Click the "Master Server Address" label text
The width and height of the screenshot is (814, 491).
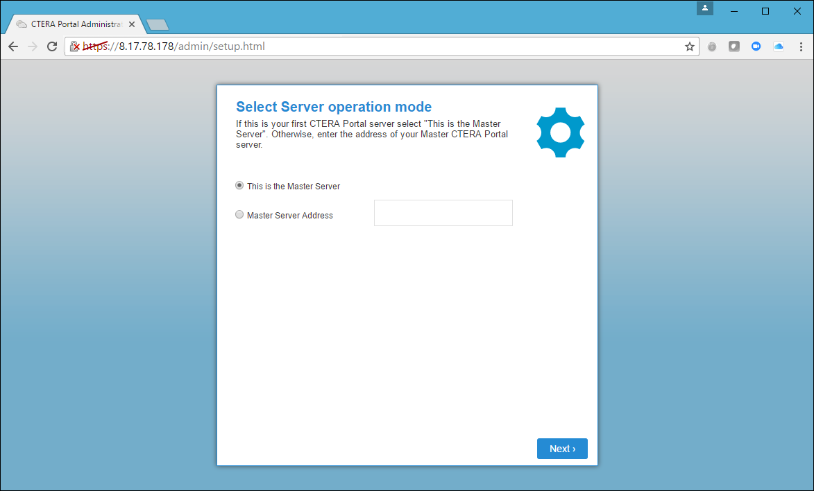pos(289,216)
